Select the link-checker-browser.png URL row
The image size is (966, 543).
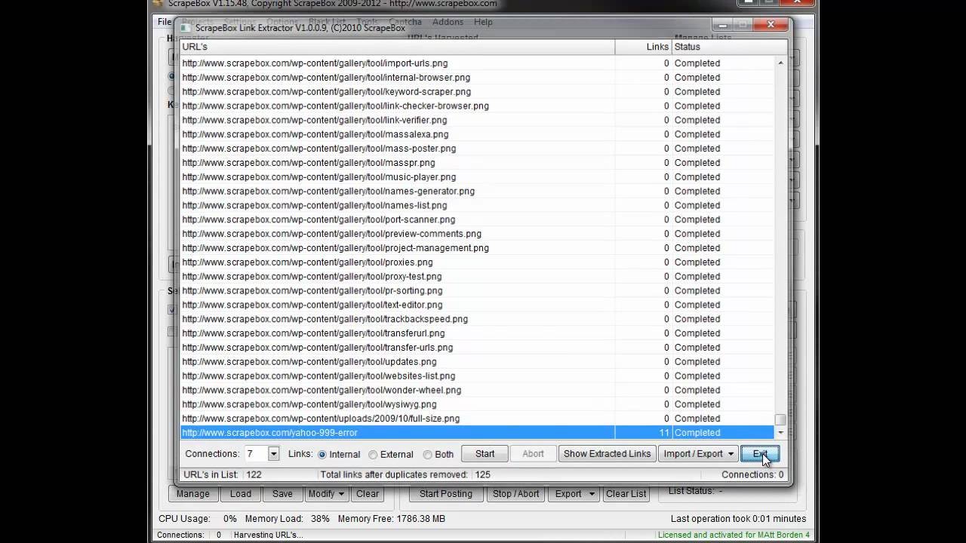[x=477, y=106]
